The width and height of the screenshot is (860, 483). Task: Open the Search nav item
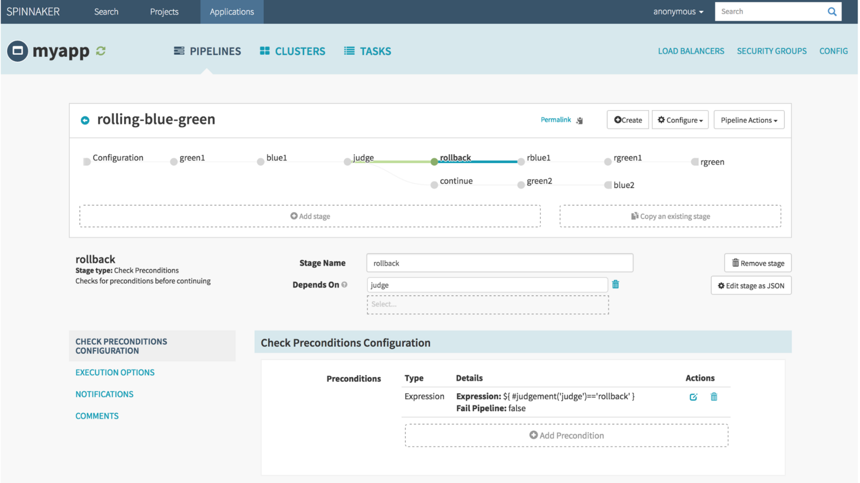(x=106, y=11)
